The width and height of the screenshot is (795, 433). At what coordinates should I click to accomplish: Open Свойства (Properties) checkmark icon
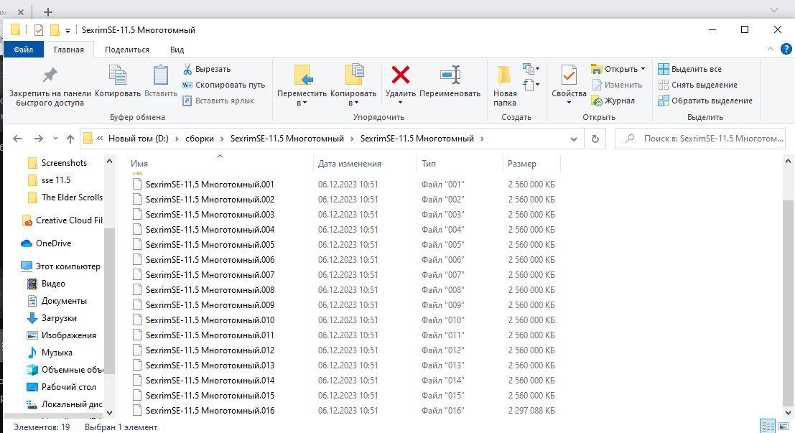(x=569, y=75)
